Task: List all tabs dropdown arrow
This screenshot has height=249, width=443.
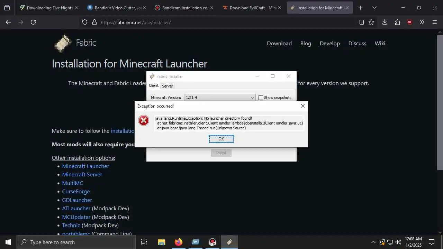Action: click(374, 8)
